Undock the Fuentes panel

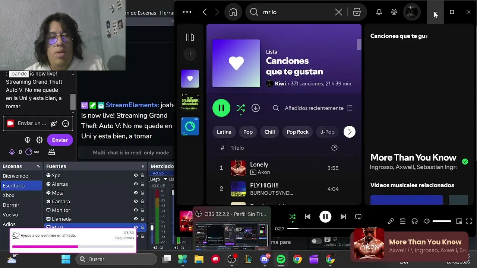point(143,166)
